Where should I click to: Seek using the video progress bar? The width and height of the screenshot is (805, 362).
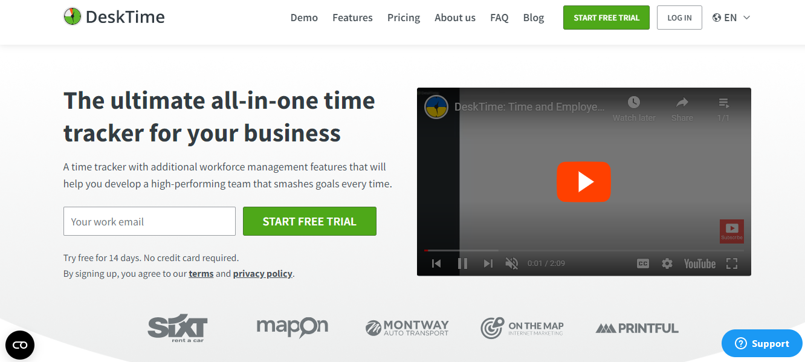pyautogui.click(x=584, y=250)
